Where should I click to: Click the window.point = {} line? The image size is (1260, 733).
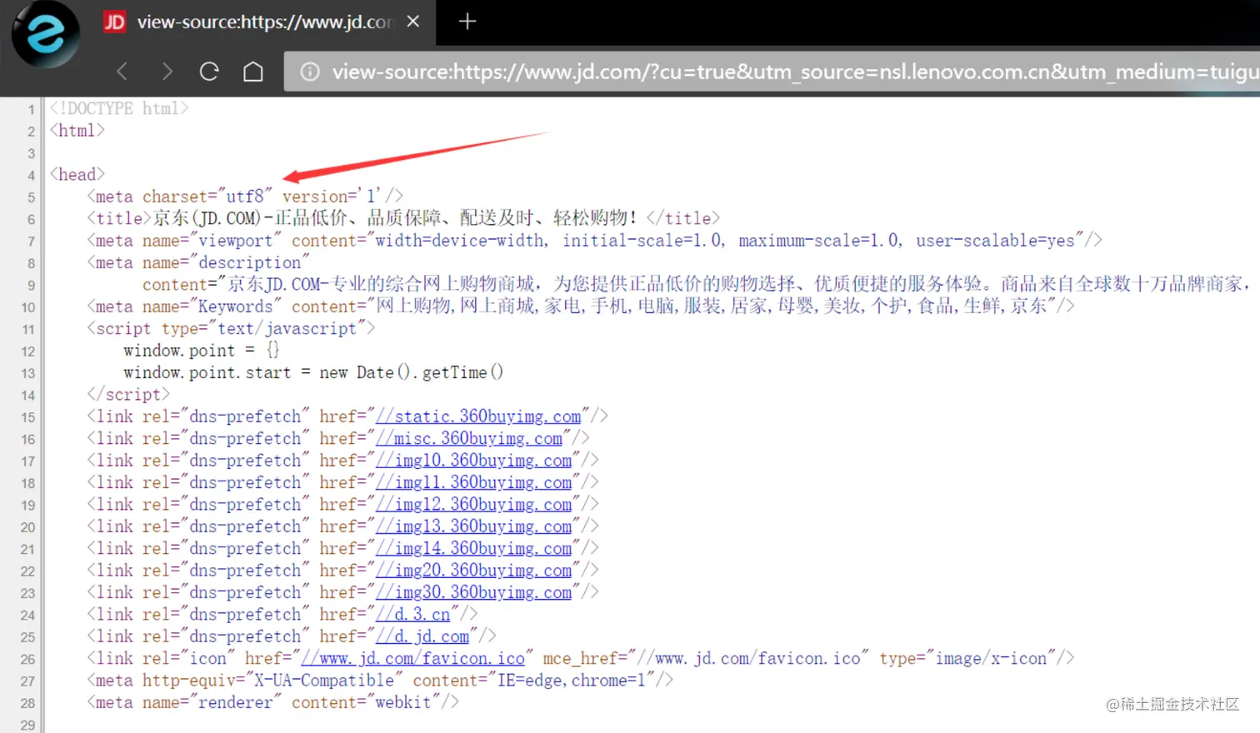click(x=202, y=351)
